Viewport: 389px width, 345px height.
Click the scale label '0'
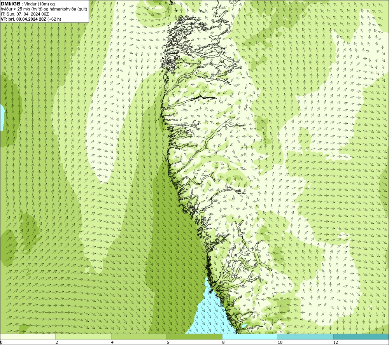1,342
